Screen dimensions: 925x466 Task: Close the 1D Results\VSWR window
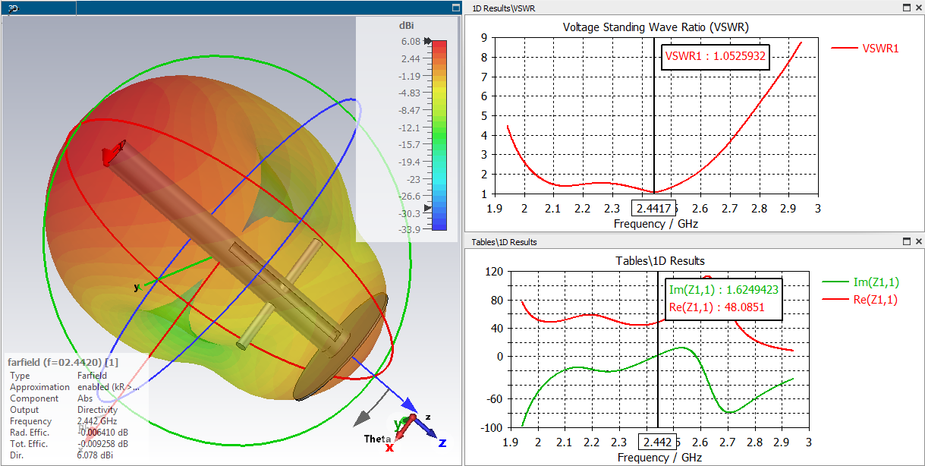pos(918,8)
